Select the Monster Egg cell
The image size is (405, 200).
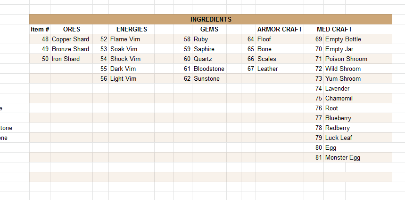pos(358,158)
